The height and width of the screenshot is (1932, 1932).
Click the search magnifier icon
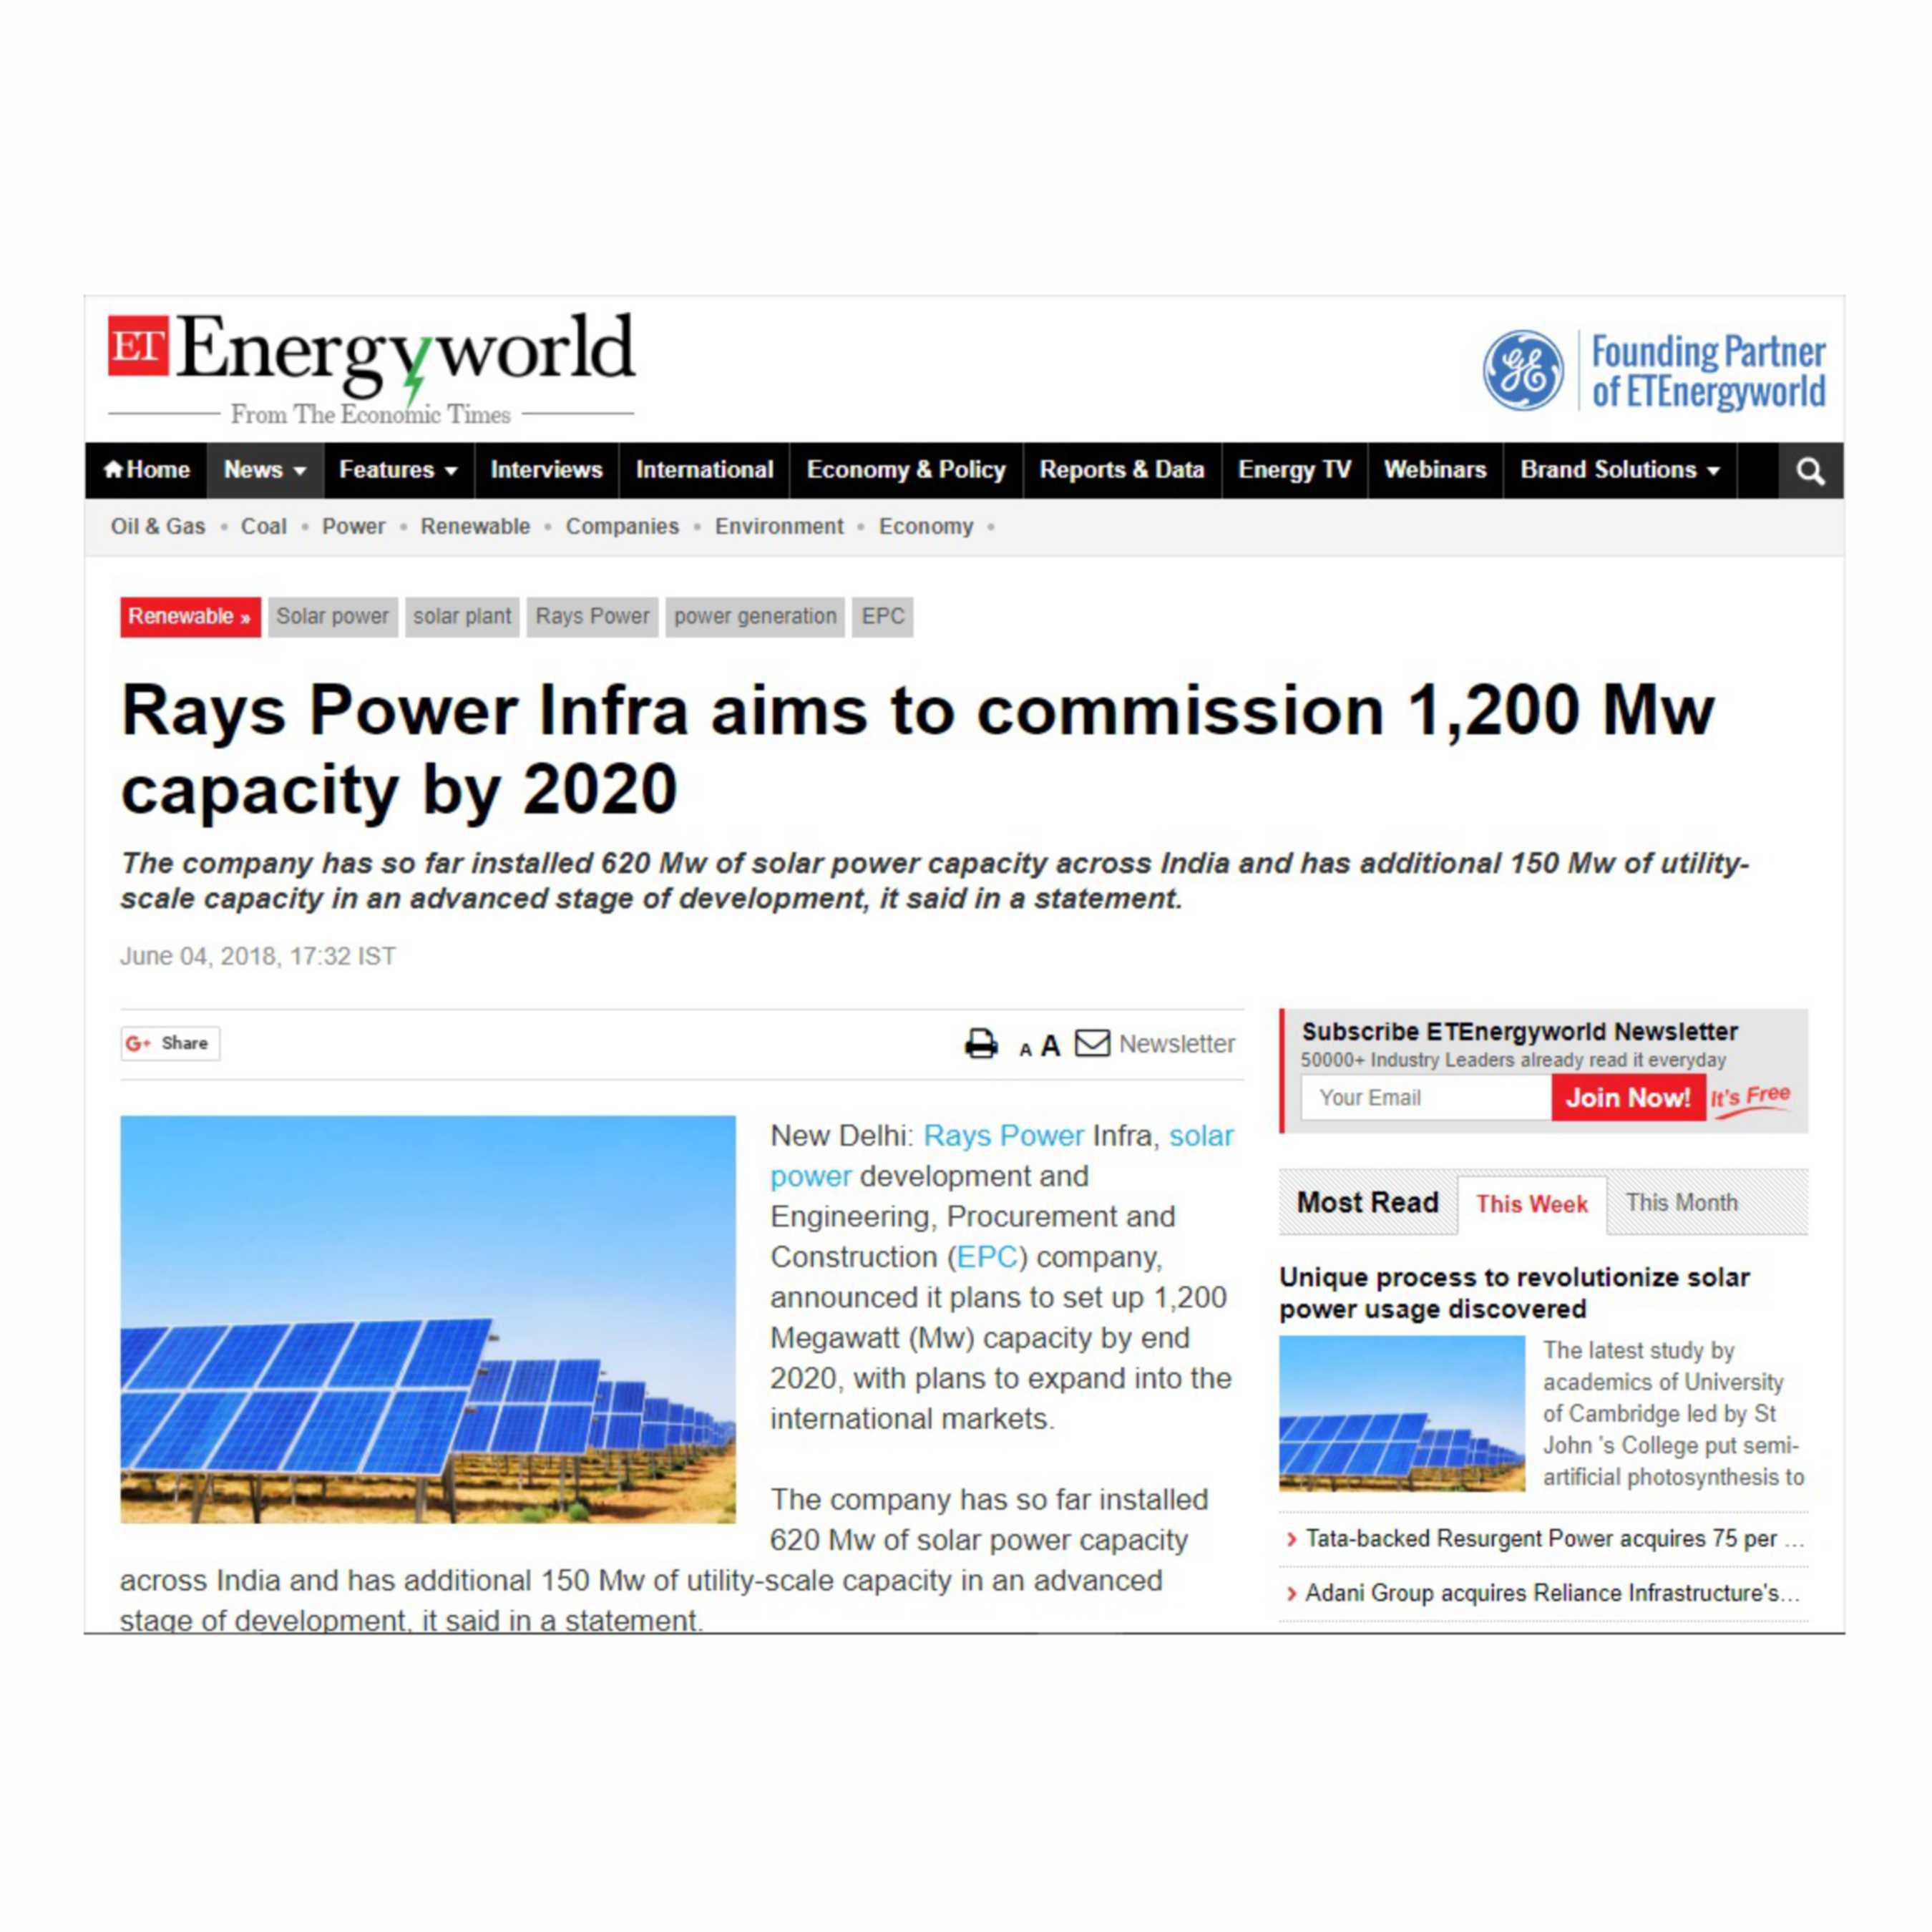[1810, 471]
